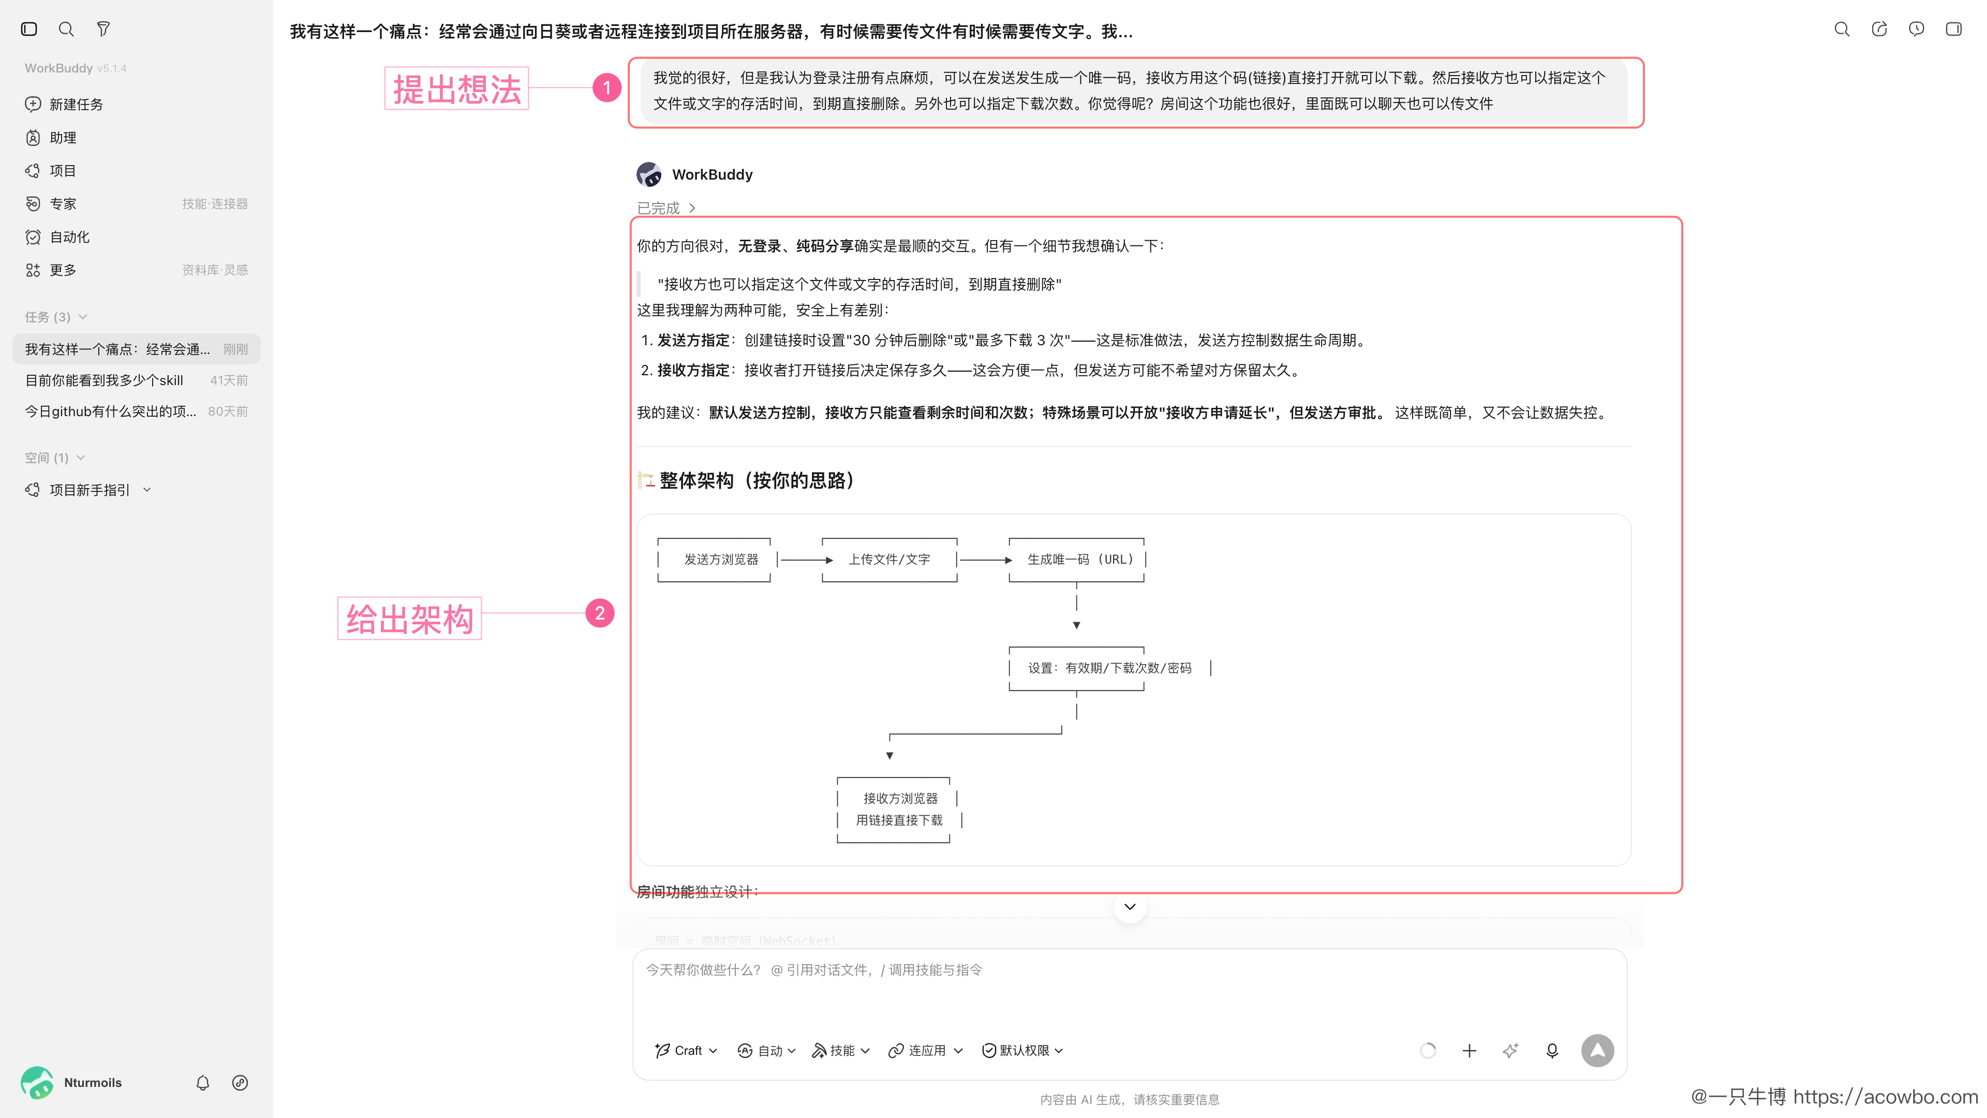Open notifications bell icon
Screen dimensions: 1987x1118
[x=203, y=1082]
